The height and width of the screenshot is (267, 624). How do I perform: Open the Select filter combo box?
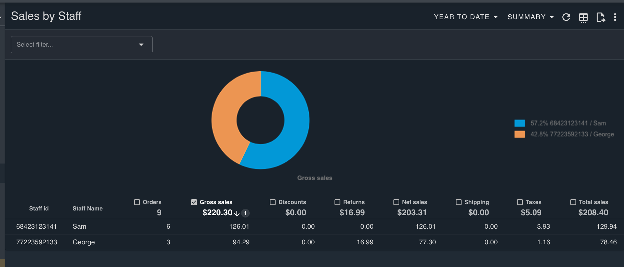pyautogui.click(x=81, y=45)
